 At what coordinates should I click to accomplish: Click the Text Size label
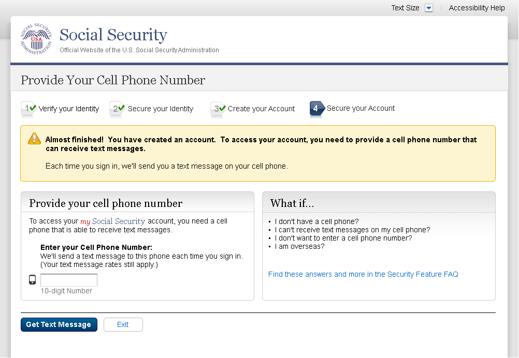point(405,8)
